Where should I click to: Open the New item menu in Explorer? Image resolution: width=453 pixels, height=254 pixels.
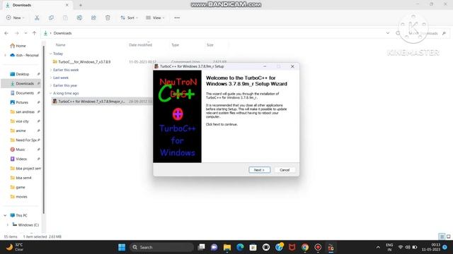click(x=16, y=18)
